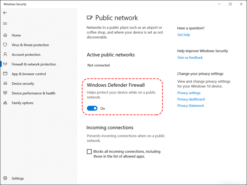This screenshot has width=247, height=185.
Task: Open Device performance & health label
Action: click(33, 93)
